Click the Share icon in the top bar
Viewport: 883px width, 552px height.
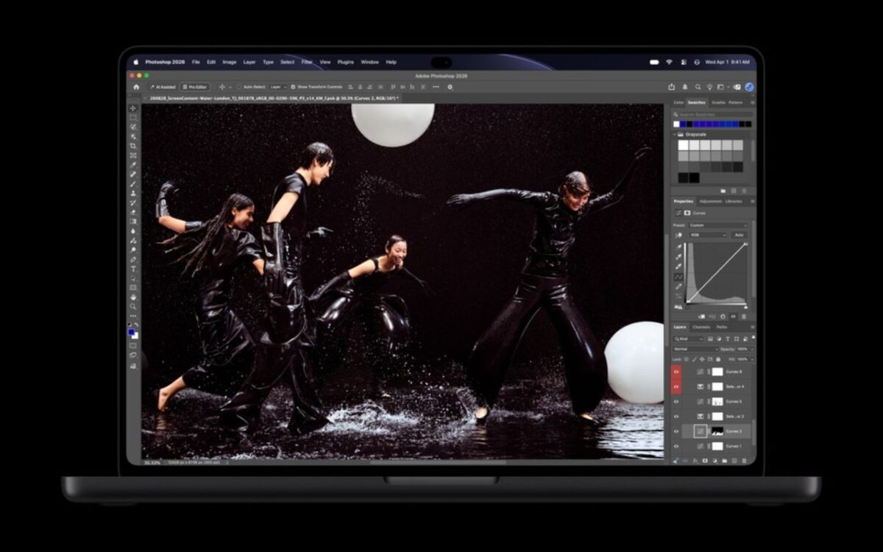click(x=672, y=87)
